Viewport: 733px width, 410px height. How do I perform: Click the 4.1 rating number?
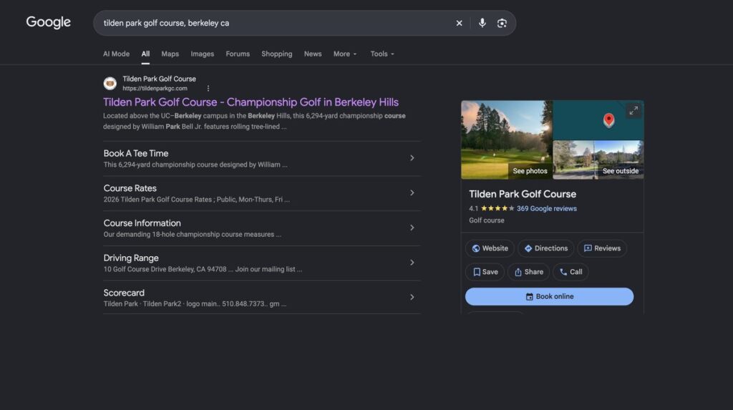(474, 208)
